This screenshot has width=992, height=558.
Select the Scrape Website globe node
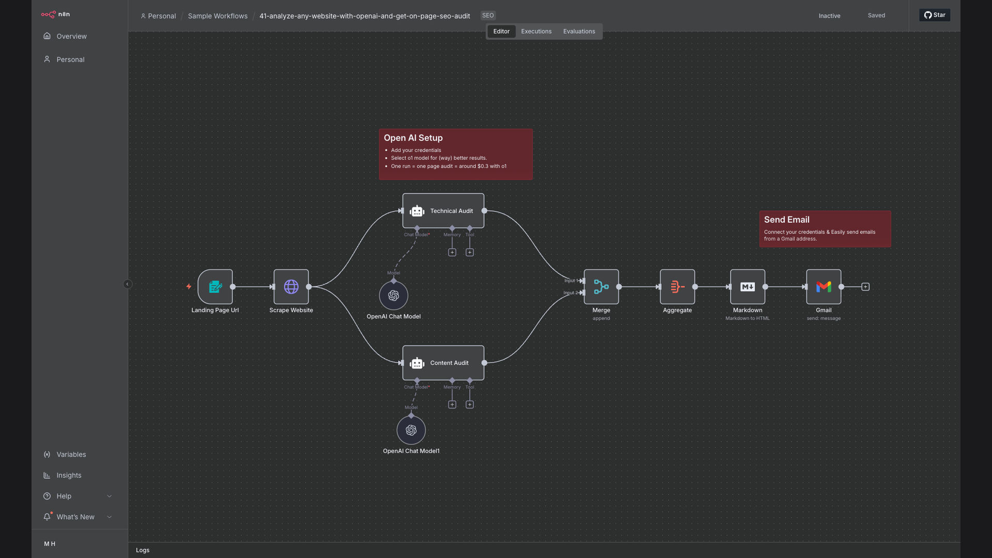pyautogui.click(x=291, y=287)
